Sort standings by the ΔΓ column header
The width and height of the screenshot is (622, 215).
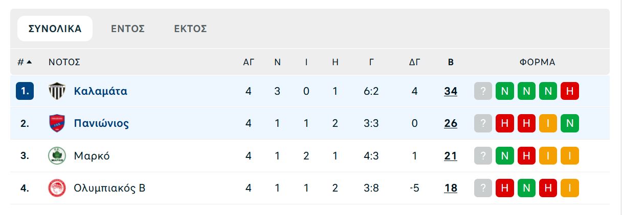414,62
